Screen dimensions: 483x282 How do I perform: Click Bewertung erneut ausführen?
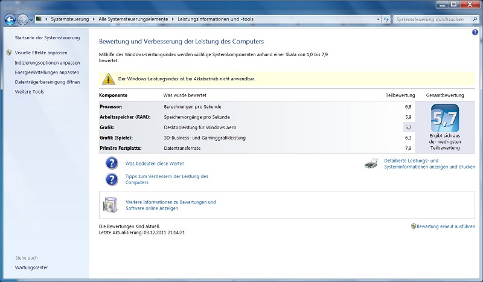(x=446, y=226)
